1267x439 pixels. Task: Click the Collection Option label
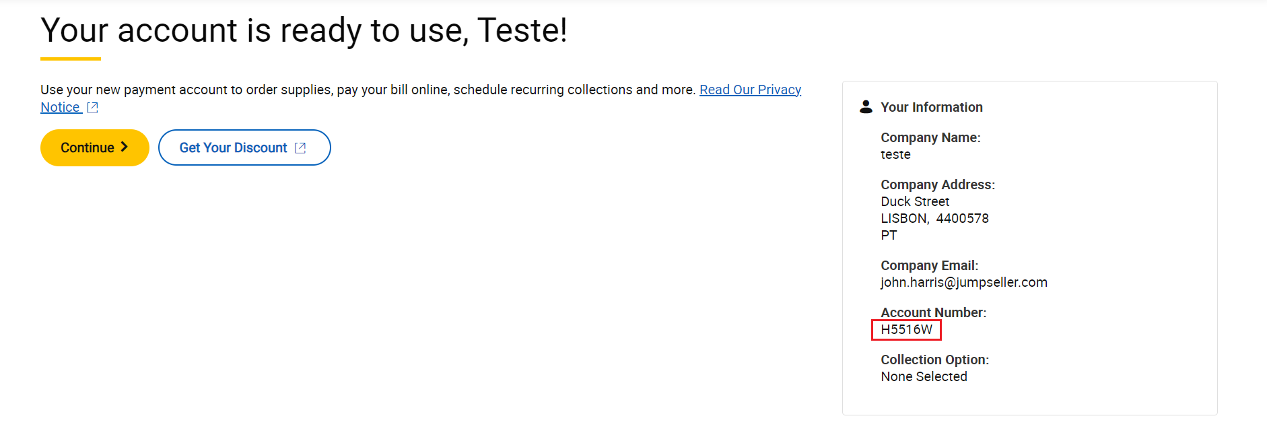pyautogui.click(x=934, y=360)
